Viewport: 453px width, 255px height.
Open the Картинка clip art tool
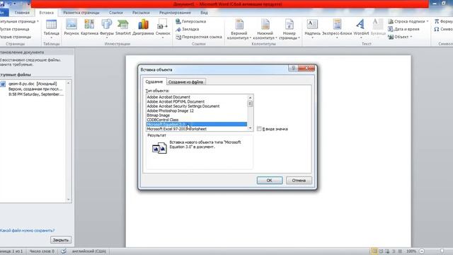point(89,28)
